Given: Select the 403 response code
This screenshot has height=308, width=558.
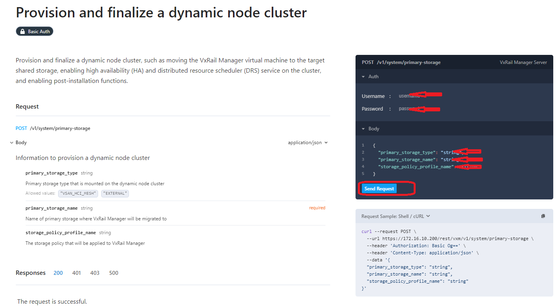Looking at the screenshot, I should tap(95, 272).
